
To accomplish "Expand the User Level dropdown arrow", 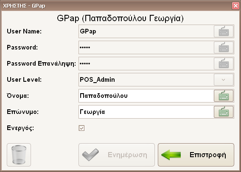I will tap(224, 80).
